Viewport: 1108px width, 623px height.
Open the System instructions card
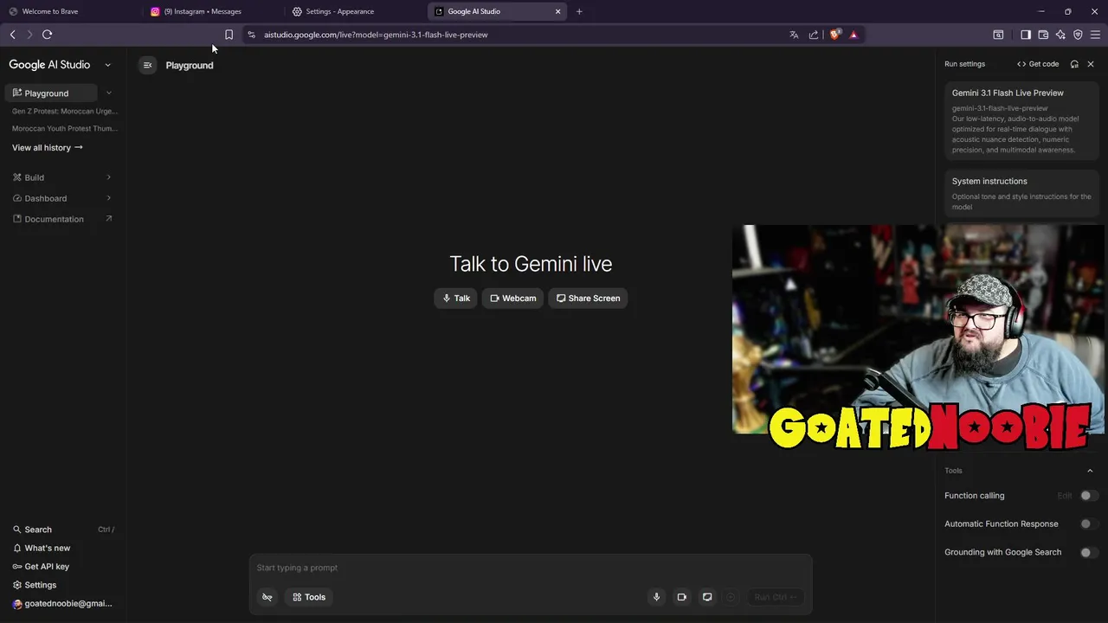tap(1021, 193)
